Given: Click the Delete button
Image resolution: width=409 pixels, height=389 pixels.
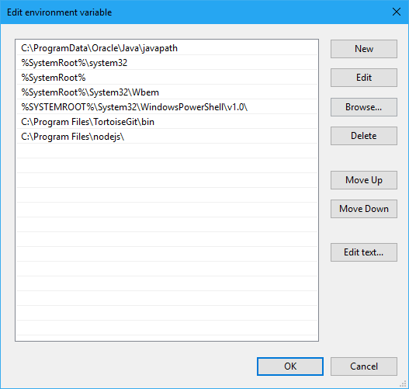Looking at the screenshot, I should pyautogui.click(x=364, y=136).
